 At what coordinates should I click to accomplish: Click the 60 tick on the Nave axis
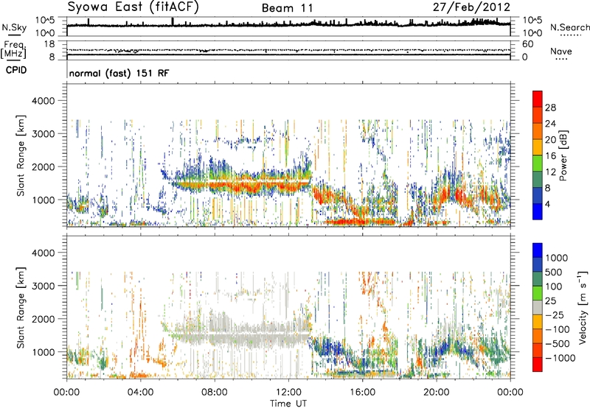click(x=527, y=44)
